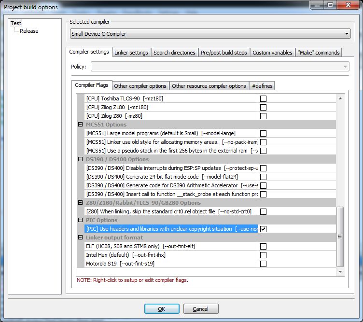Open Other resource compiler options tab
The width and height of the screenshot is (363, 322).
pyautogui.click(x=209, y=86)
